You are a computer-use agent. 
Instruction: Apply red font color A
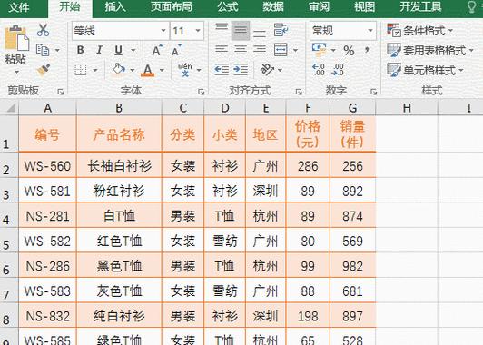click(148, 70)
